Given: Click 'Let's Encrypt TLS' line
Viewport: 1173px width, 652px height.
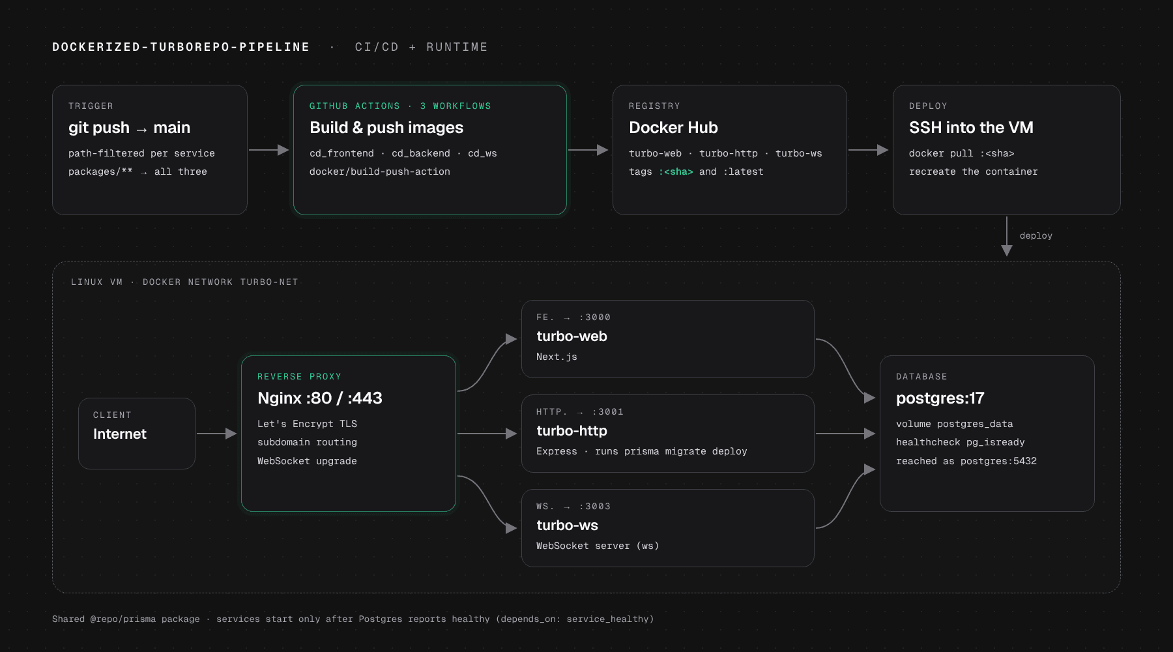Looking at the screenshot, I should click(307, 424).
